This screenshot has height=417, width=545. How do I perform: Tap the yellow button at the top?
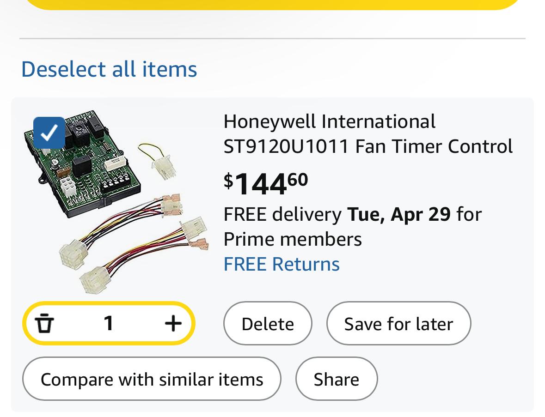(x=273, y=5)
